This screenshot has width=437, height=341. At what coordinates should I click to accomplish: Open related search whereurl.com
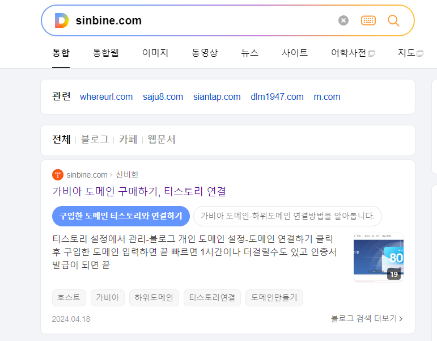[x=106, y=97]
